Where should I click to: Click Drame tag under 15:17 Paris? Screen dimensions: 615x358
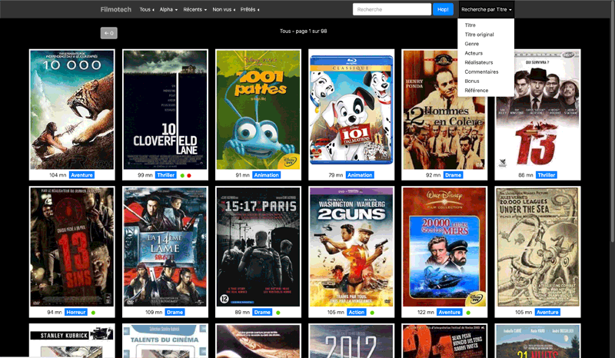pyautogui.click(x=262, y=313)
